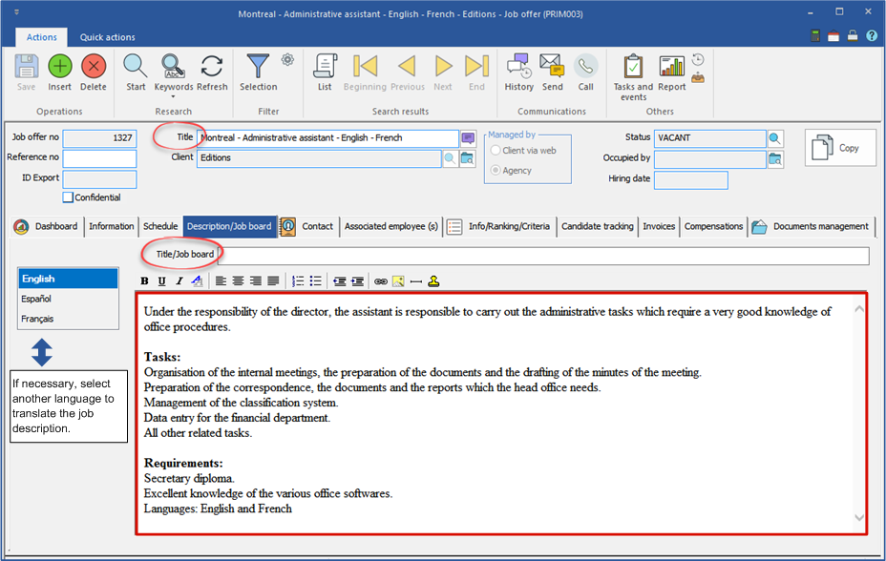Screen dimensions: 886x561
Task: Open the Selection filter funnel
Action: tap(258, 67)
